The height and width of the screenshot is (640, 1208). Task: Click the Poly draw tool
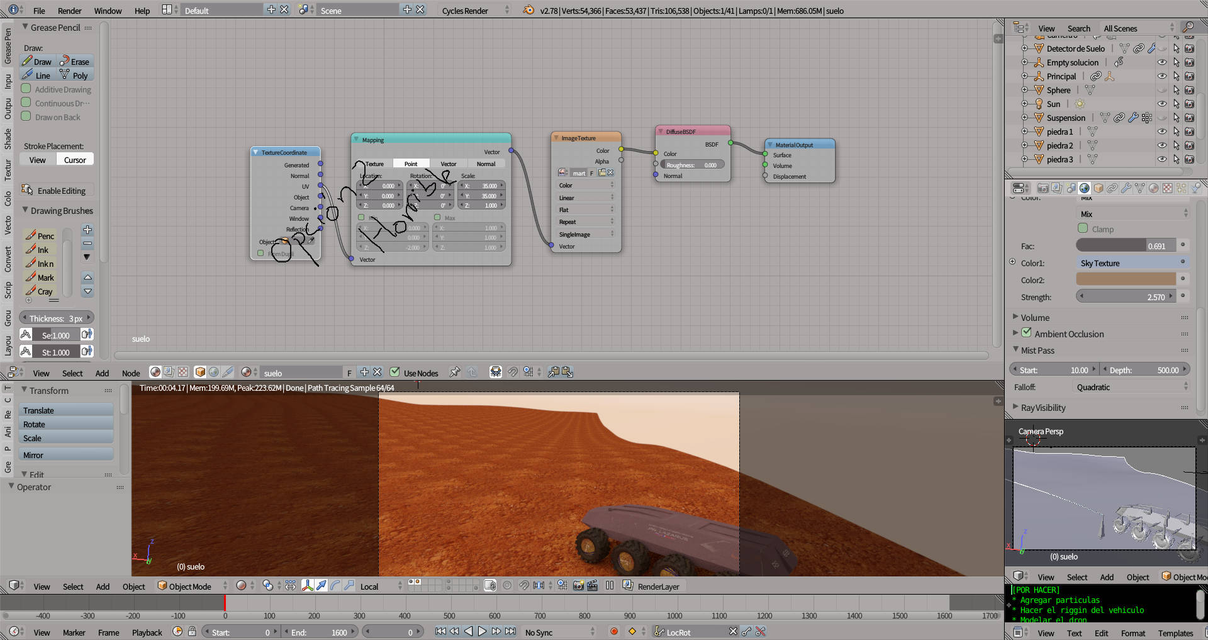click(x=74, y=76)
